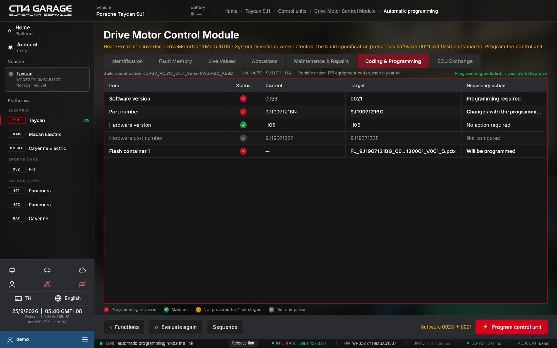Open the ECU Exchange tab
Image resolution: width=557 pixels, height=348 pixels.
pos(455,61)
